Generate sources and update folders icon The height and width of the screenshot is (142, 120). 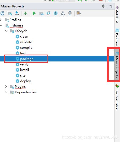pyautogui.click(x=10, y=14)
